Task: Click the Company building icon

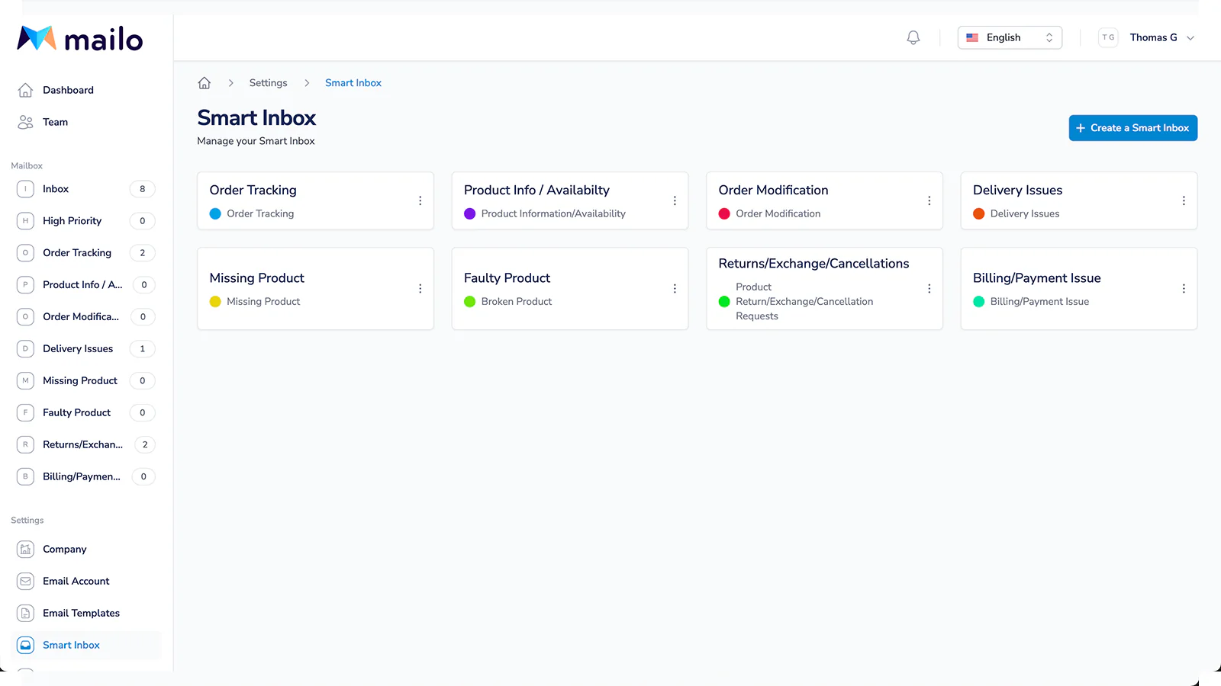Action: click(25, 550)
